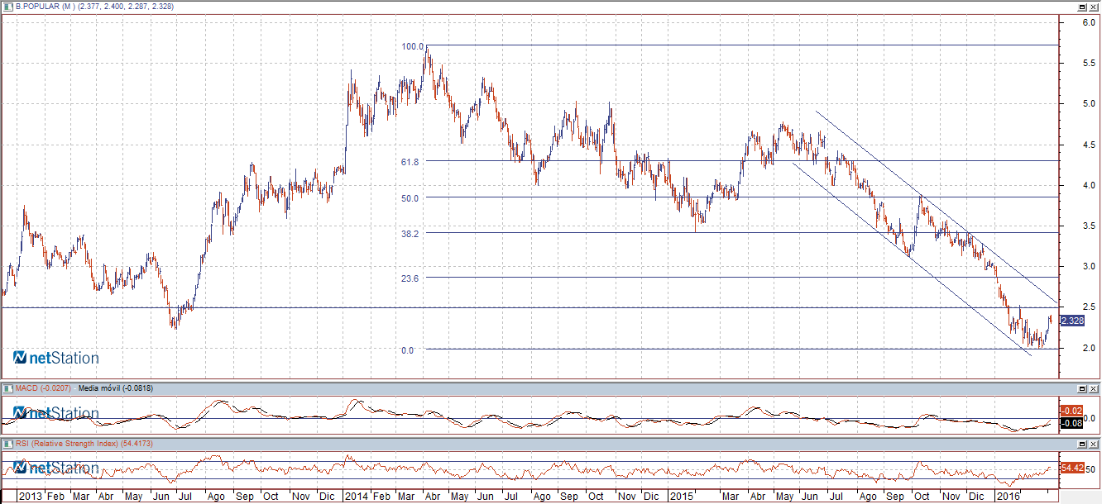
Task: Maximize the B.POPULAR price chart panel
Action: tap(1081, 7)
